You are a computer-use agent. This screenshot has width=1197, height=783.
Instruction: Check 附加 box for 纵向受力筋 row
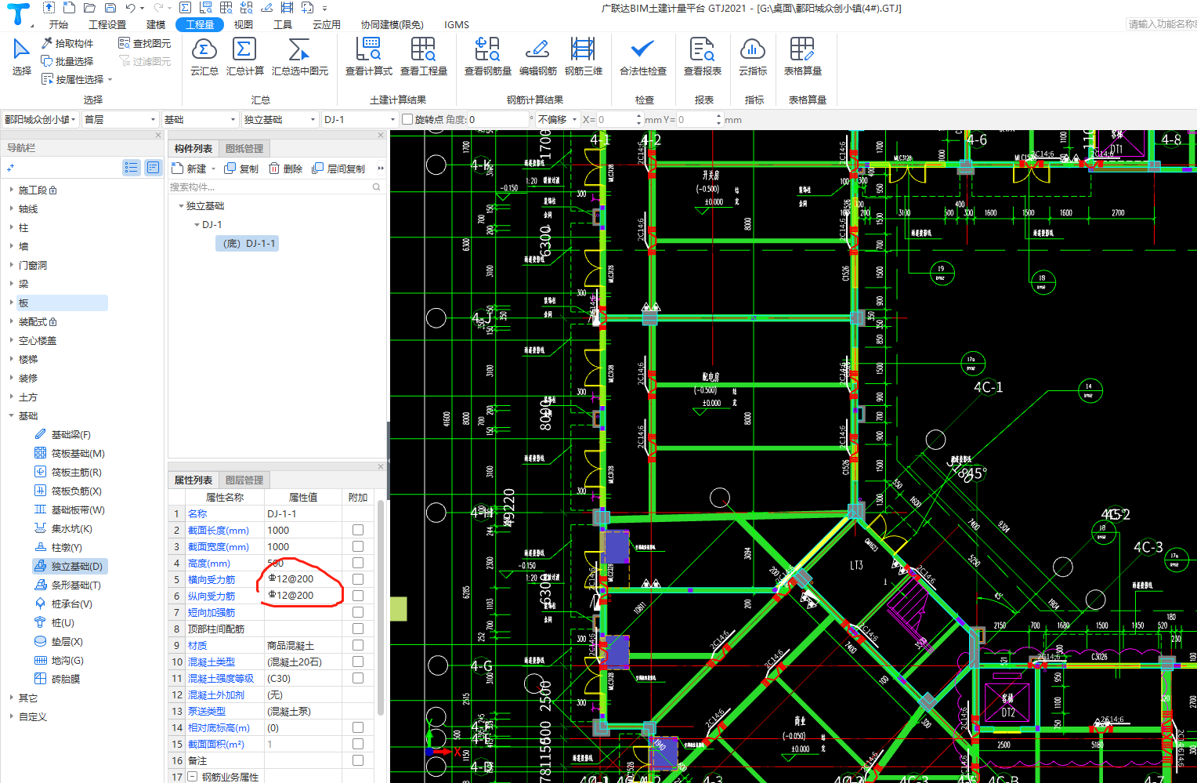[358, 596]
